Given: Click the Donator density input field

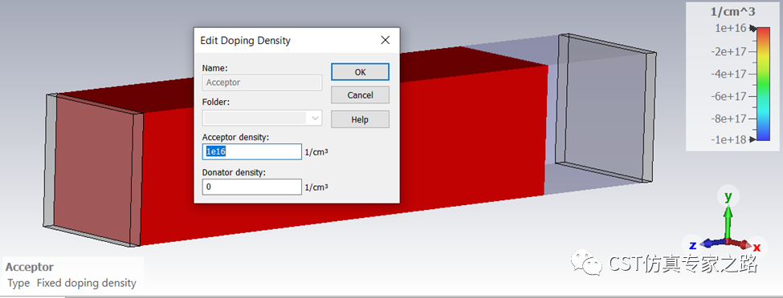Looking at the screenshot, I should pos(251,187).
